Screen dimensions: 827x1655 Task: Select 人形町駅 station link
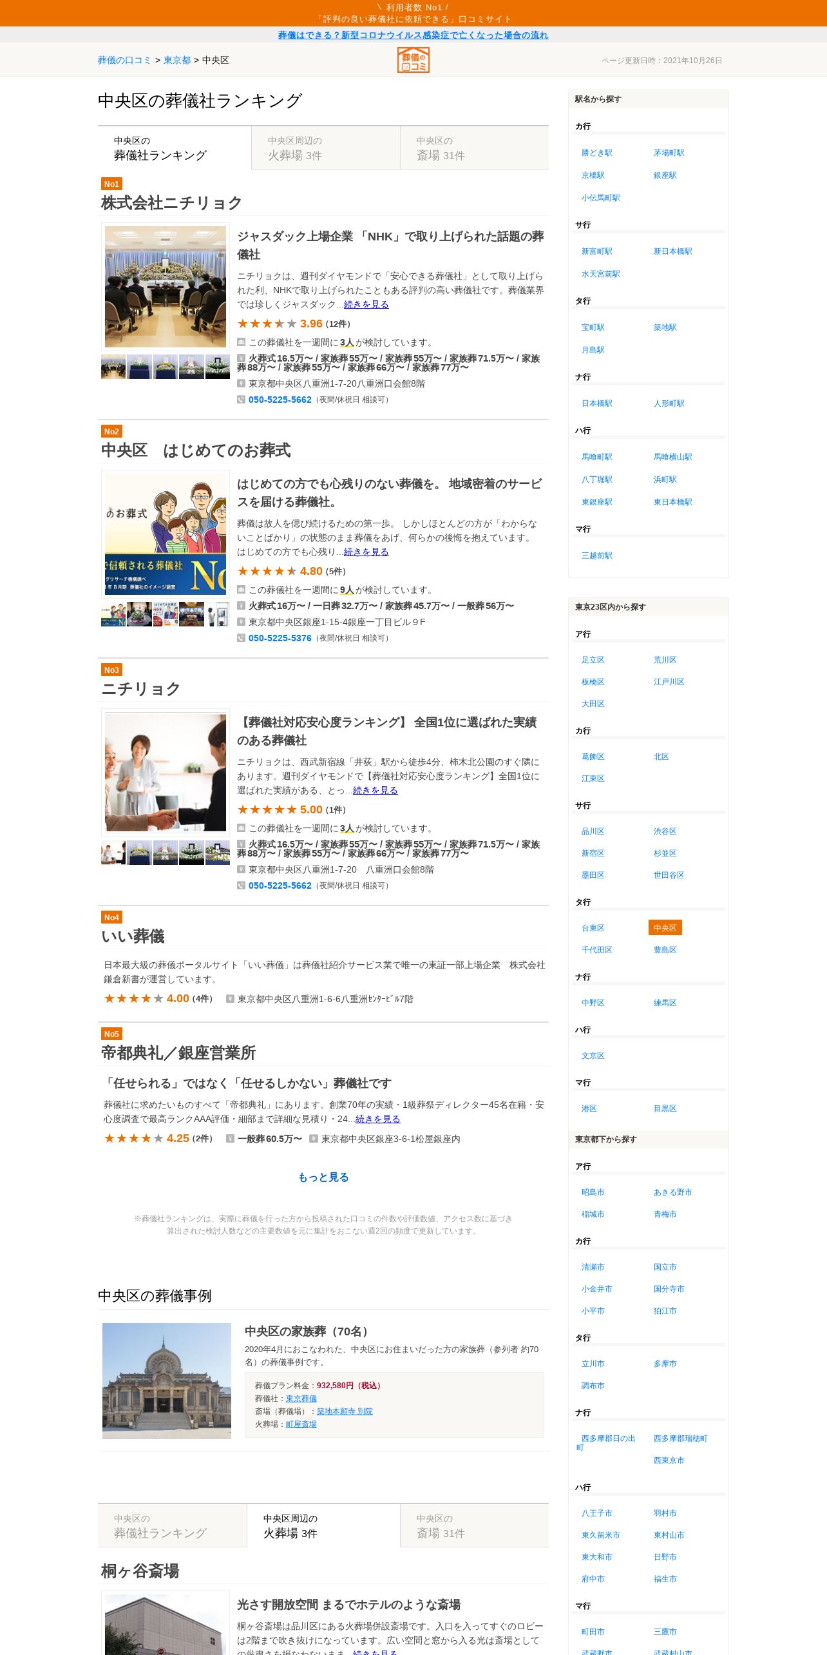tap(669, 403)
